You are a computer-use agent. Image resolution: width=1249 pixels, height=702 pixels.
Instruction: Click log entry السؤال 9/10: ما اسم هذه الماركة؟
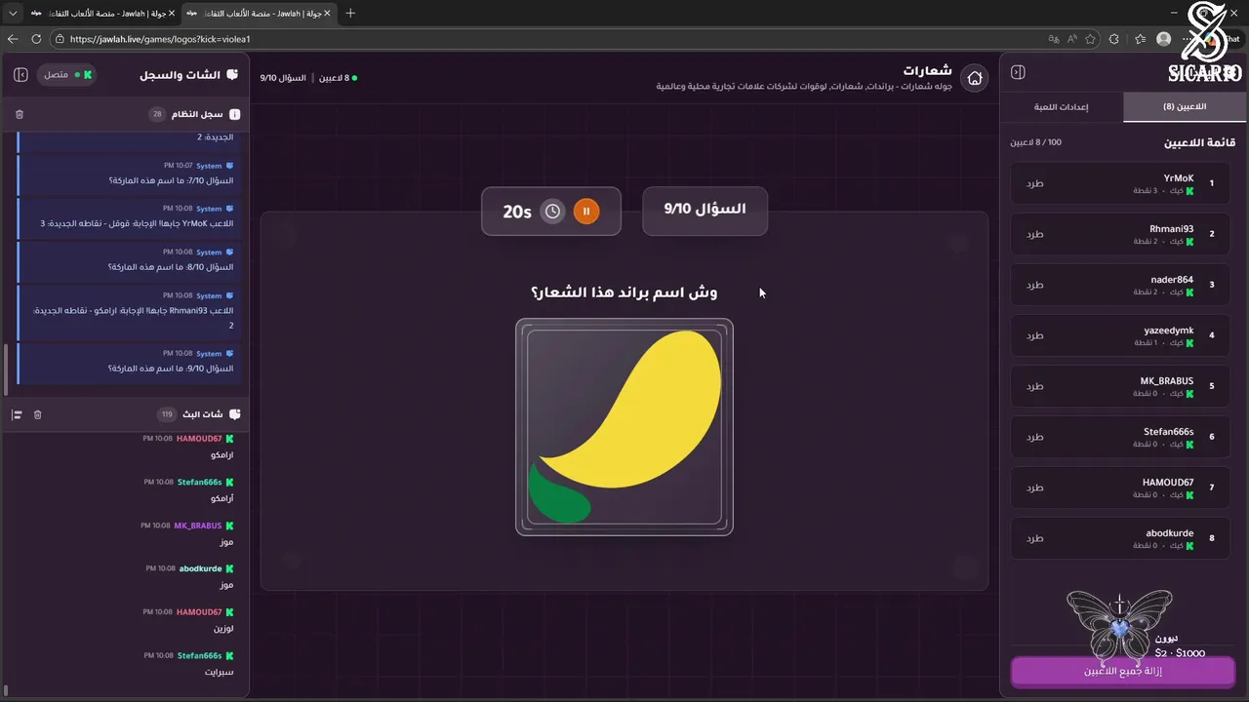(130, 362)
